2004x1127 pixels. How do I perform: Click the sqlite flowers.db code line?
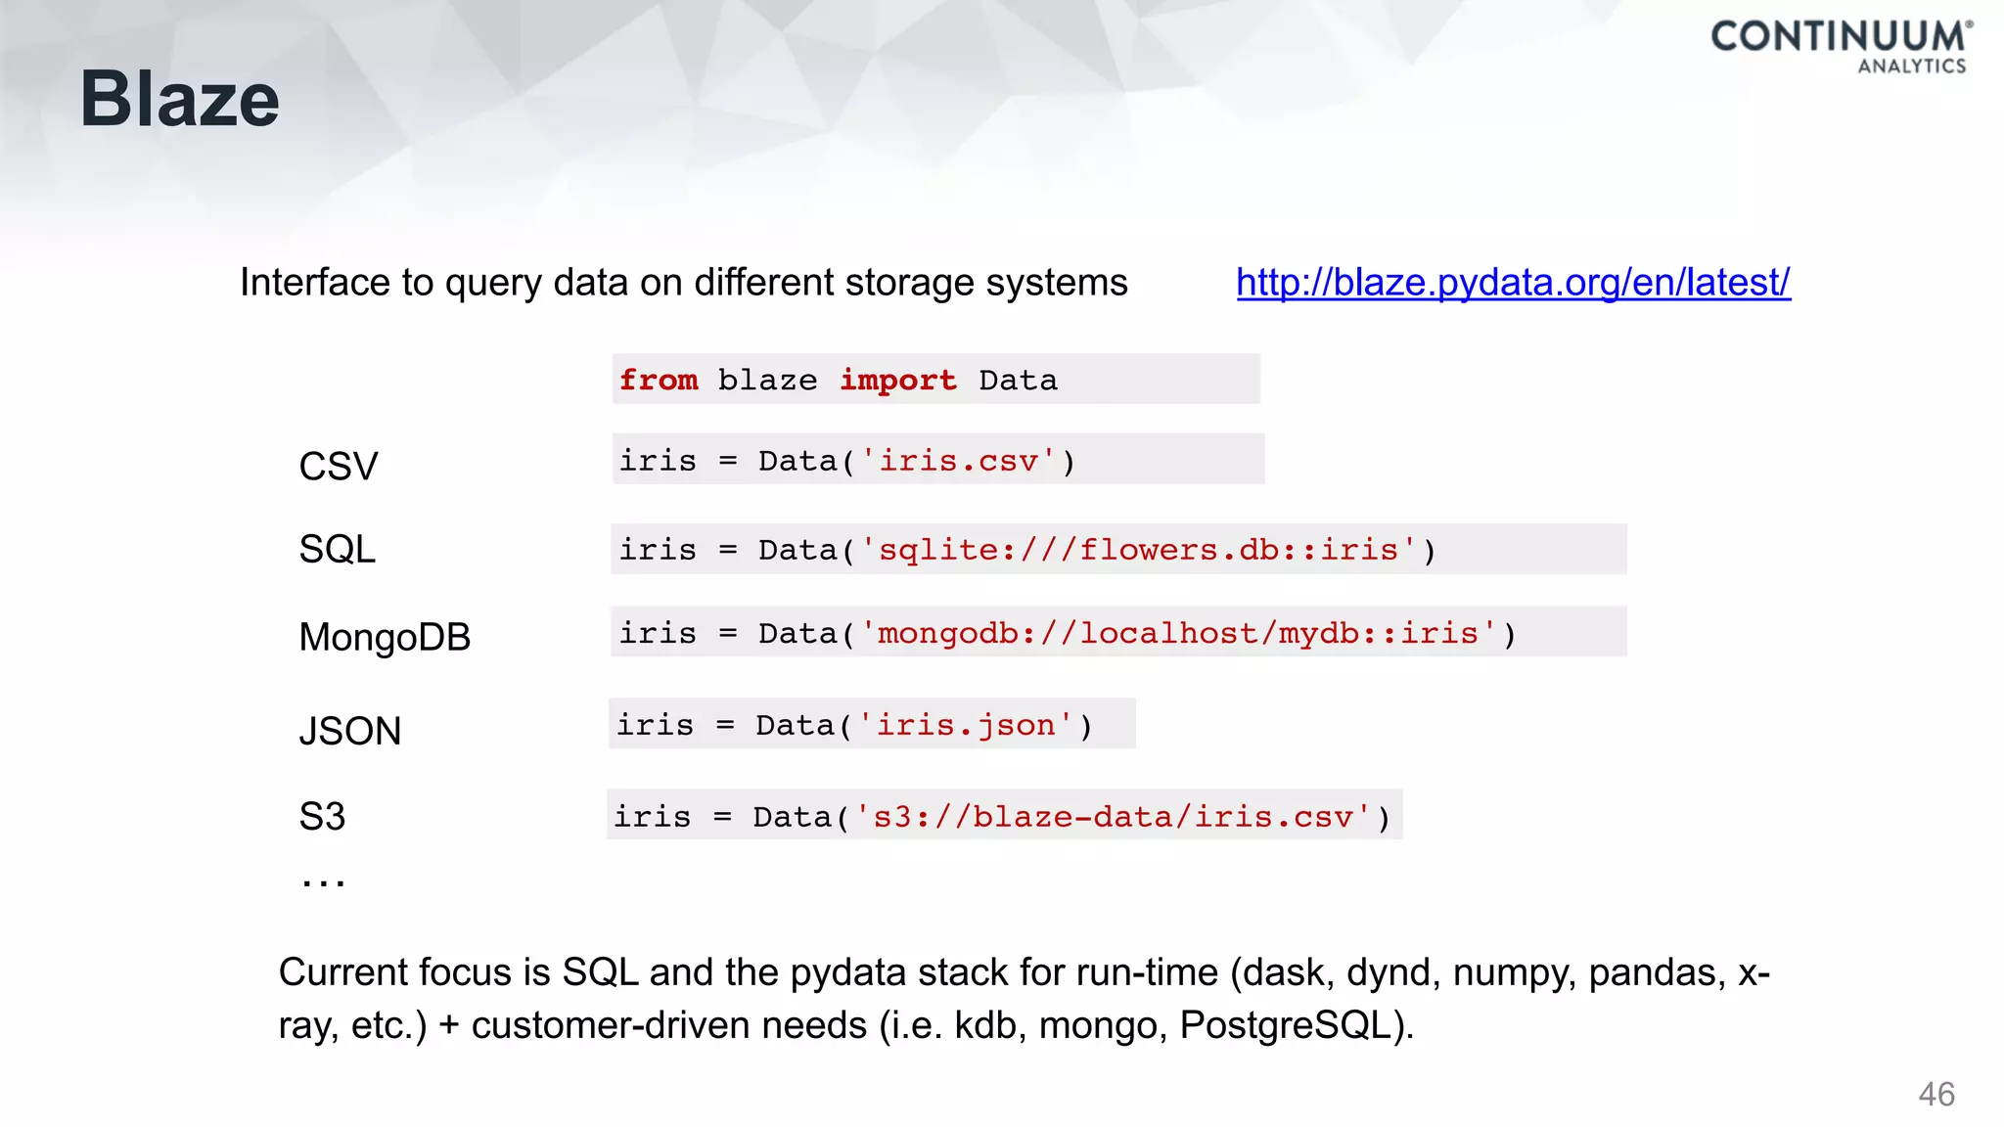[x=1027, y=550]
